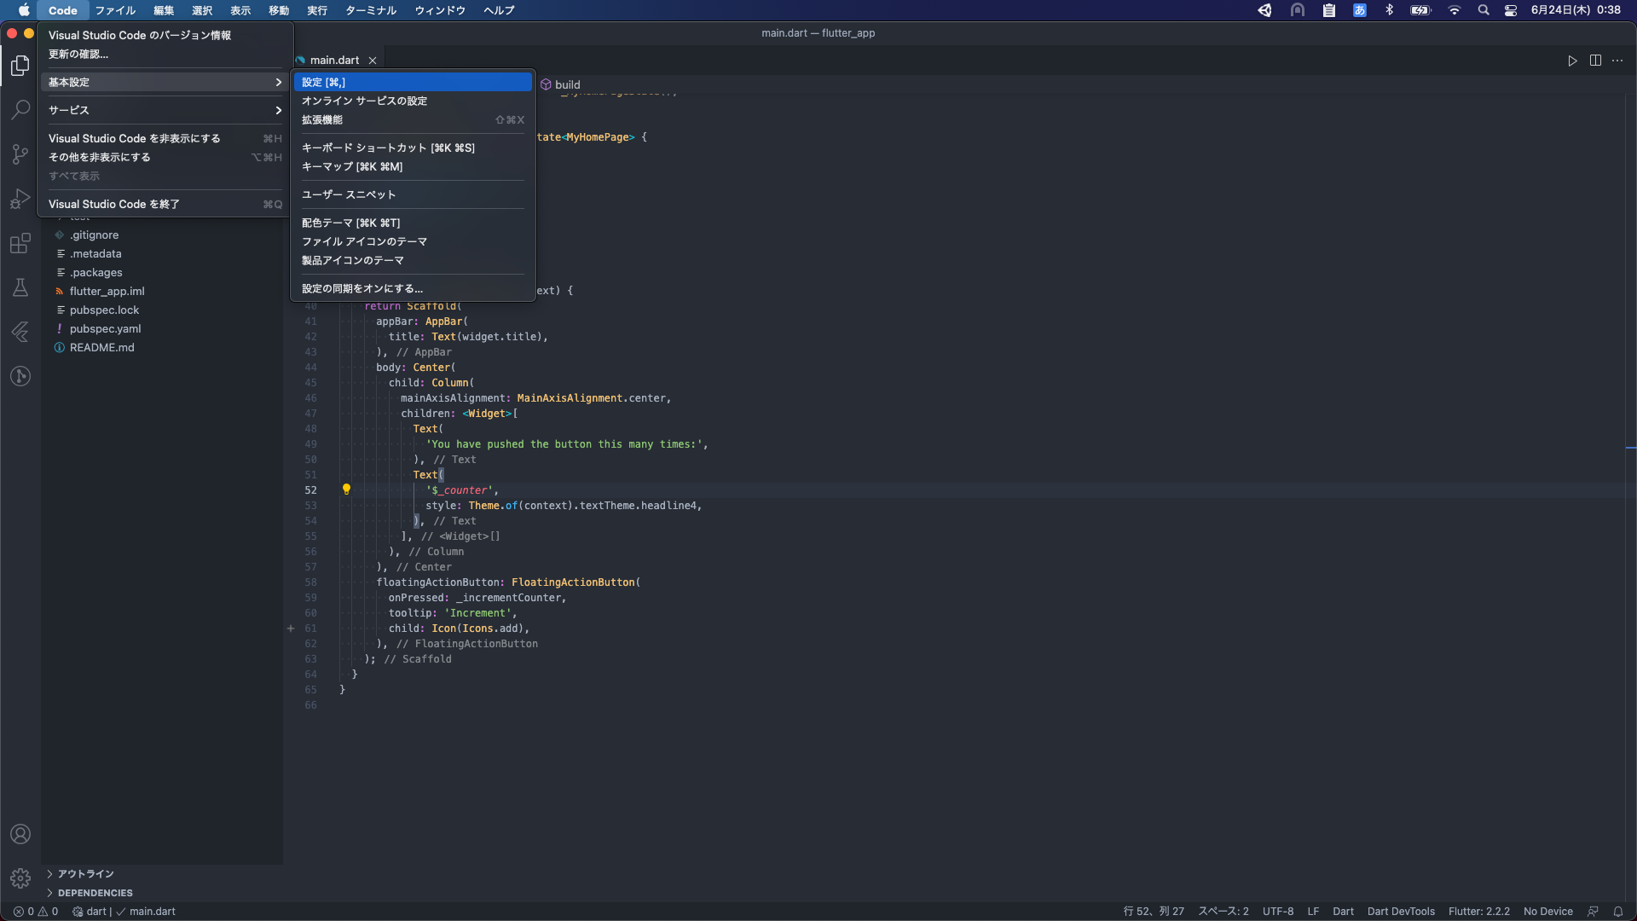Open the Git graph icon in activity bar
This screenshot has width=1637, height=921.
[20, 376]
